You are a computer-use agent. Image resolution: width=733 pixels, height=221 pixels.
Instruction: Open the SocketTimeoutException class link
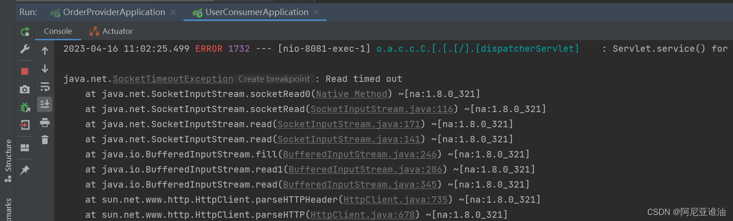point(173,79)
